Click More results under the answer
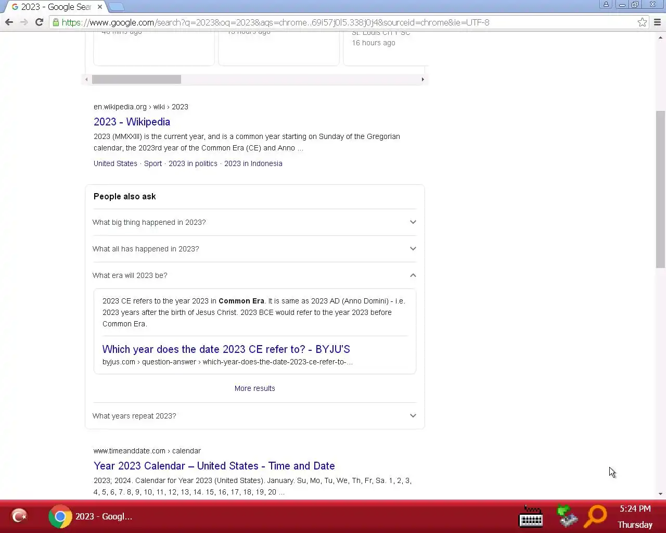Image resolution: width=666 pixels, height=533 pixels. pyautogui.click(x=254, y=388)
